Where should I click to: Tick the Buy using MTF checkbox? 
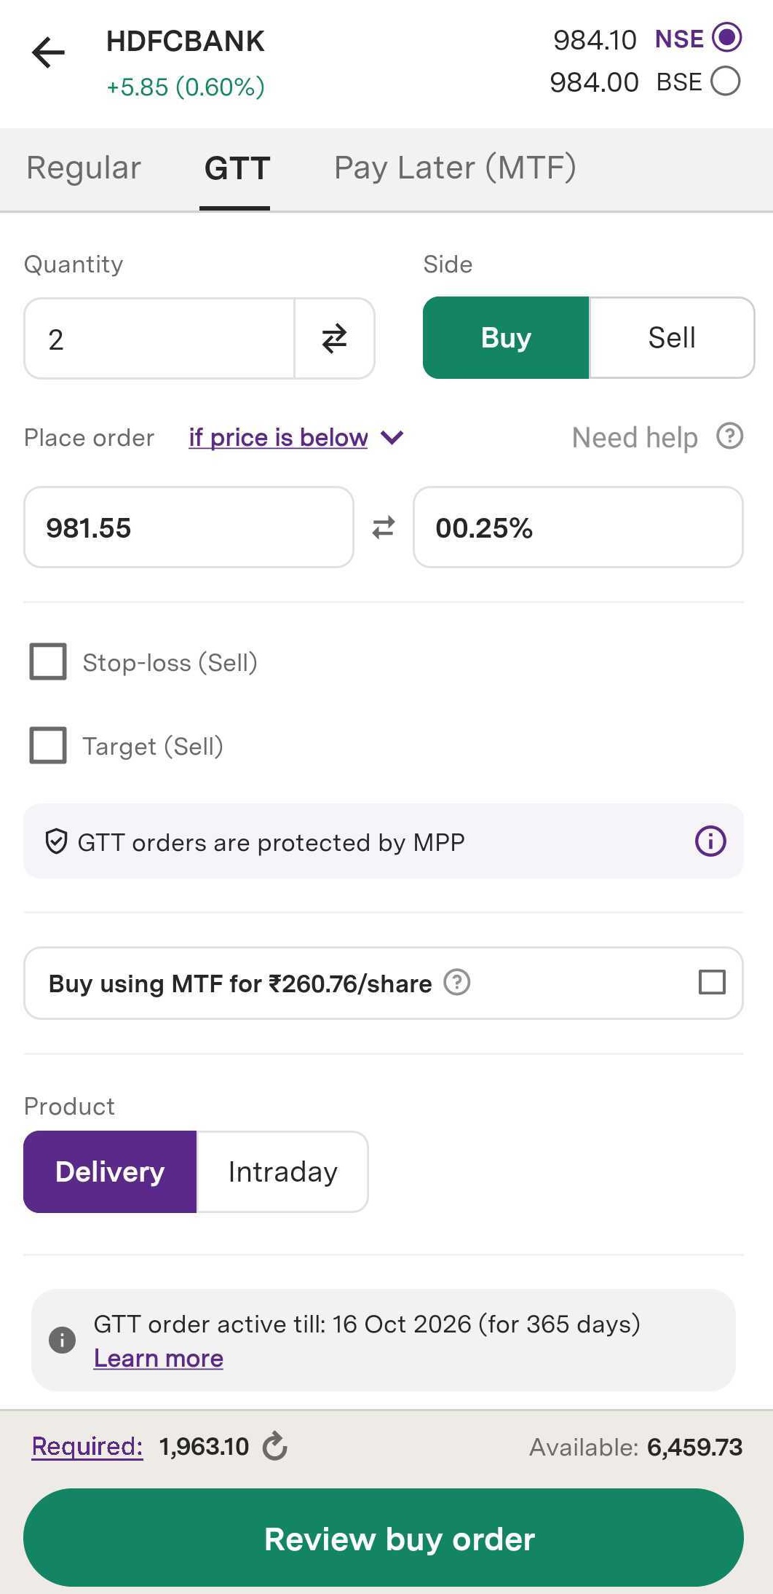(x=711, y=982)
